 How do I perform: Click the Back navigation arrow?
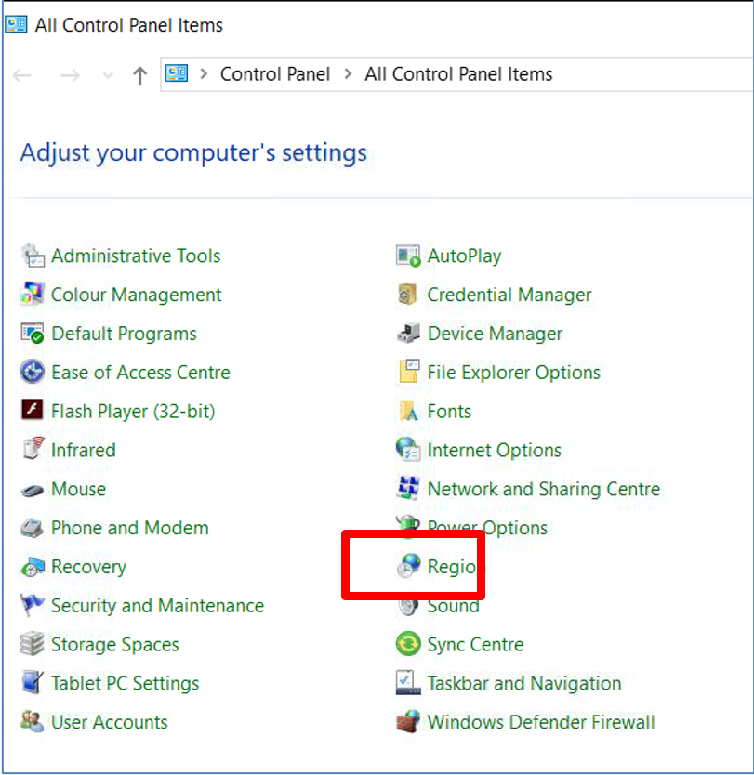click(x=23, y=75)
